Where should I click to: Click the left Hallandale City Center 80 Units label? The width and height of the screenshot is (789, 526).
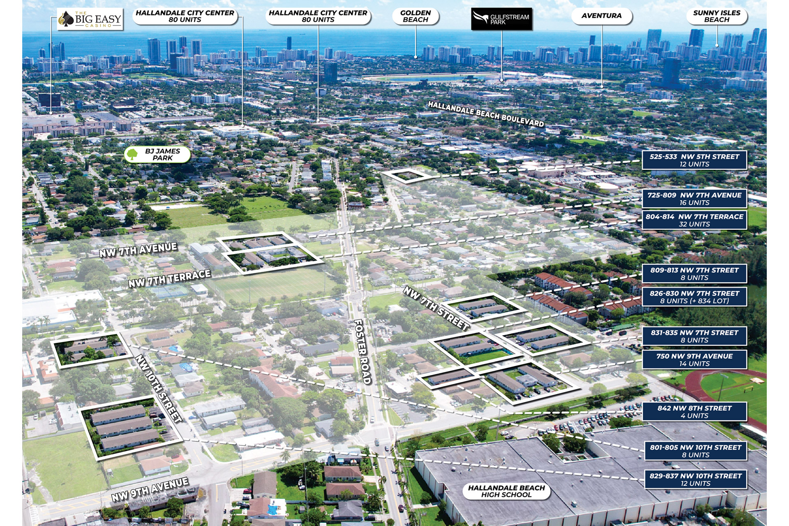[185, 16]
